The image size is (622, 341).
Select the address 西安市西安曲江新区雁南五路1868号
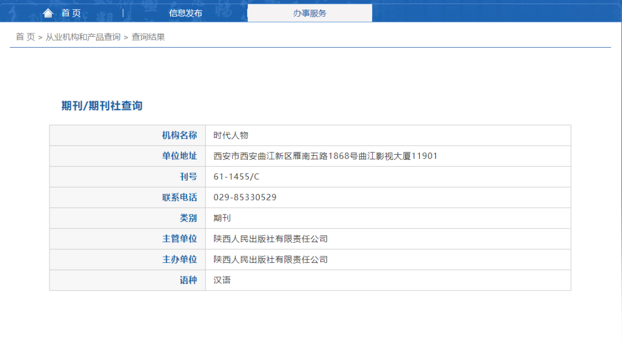[286, 156]
